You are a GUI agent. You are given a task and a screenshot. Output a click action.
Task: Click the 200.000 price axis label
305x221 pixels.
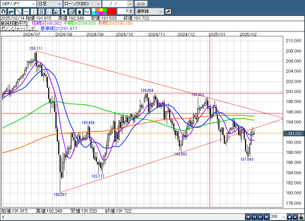tap(293, 91)
